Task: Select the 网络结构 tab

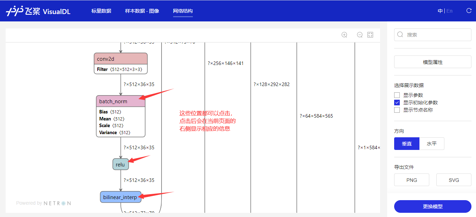Action: (183, 11)
